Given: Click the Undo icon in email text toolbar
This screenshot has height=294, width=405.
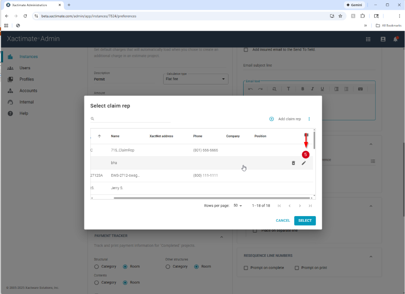Looking at the screenshot, I should [x=250, y=89].
